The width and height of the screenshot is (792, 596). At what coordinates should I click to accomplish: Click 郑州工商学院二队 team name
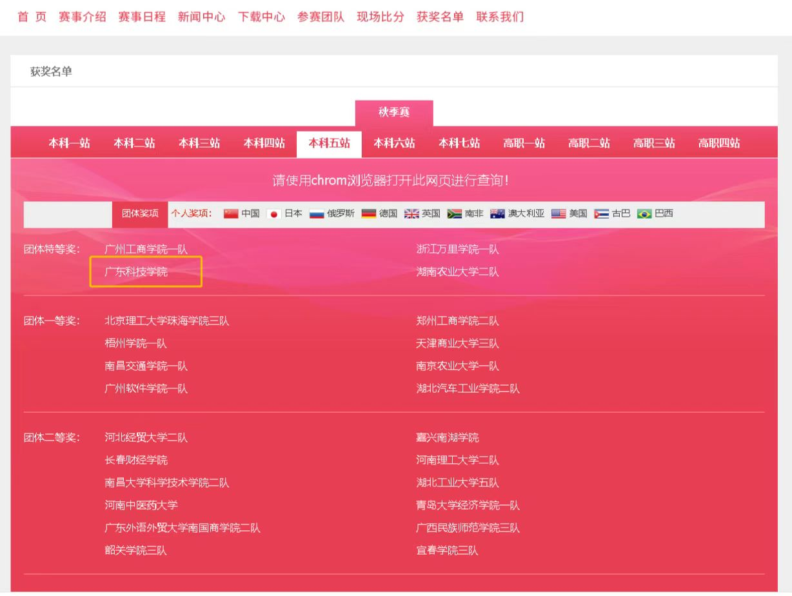click(457, 321)
